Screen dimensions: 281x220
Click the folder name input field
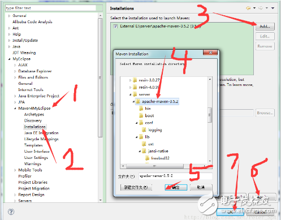(175, 176)
